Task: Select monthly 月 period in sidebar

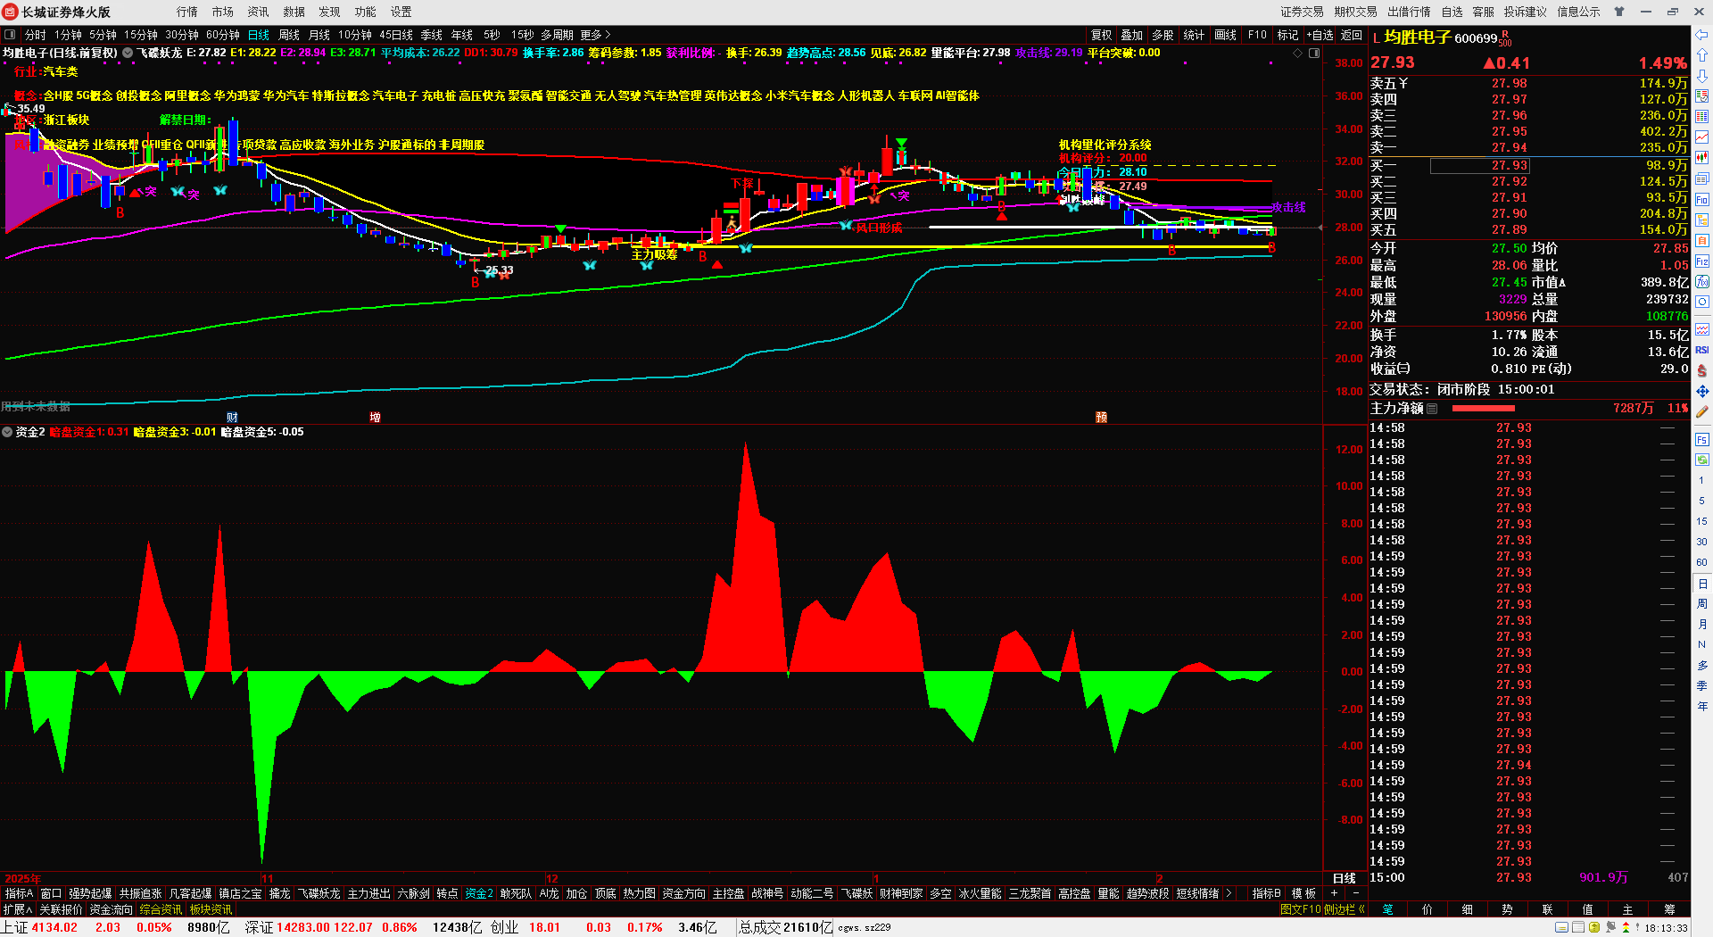Action: coord(1702,625)
